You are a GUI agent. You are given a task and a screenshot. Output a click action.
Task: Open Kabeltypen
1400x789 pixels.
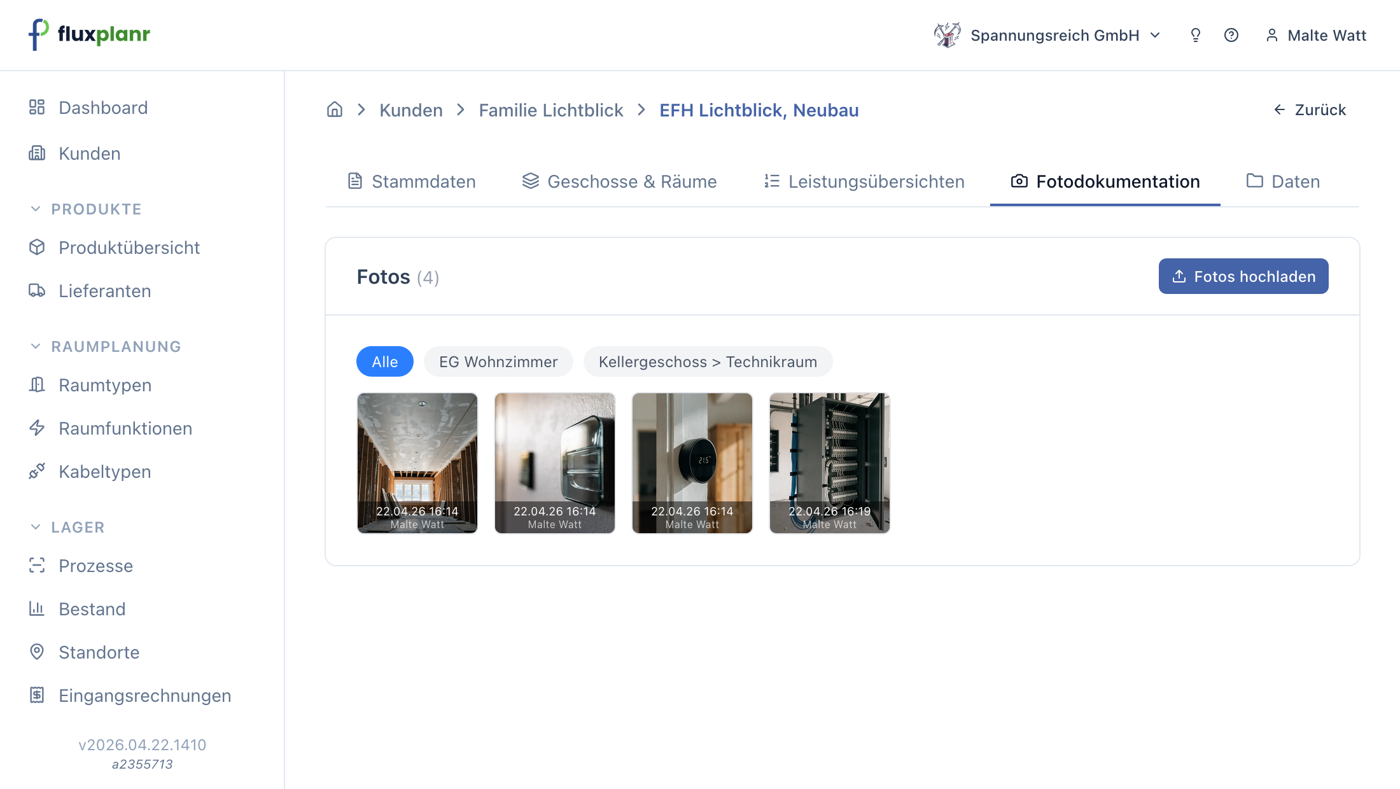pos(90,471)
